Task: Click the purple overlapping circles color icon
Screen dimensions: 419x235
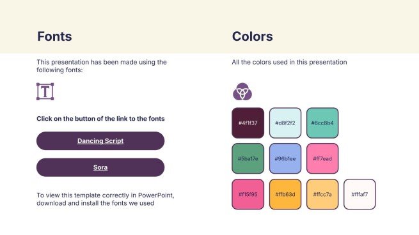Action: point(242,91)
